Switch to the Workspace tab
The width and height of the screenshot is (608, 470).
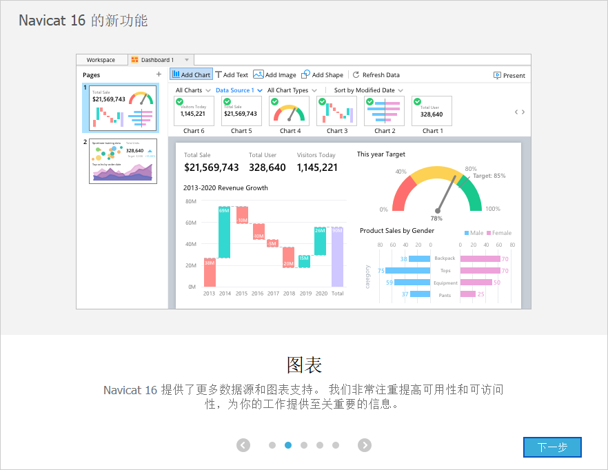[101, 60]
